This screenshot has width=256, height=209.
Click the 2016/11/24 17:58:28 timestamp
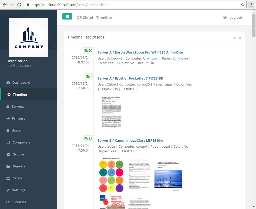tap(80, 86)
